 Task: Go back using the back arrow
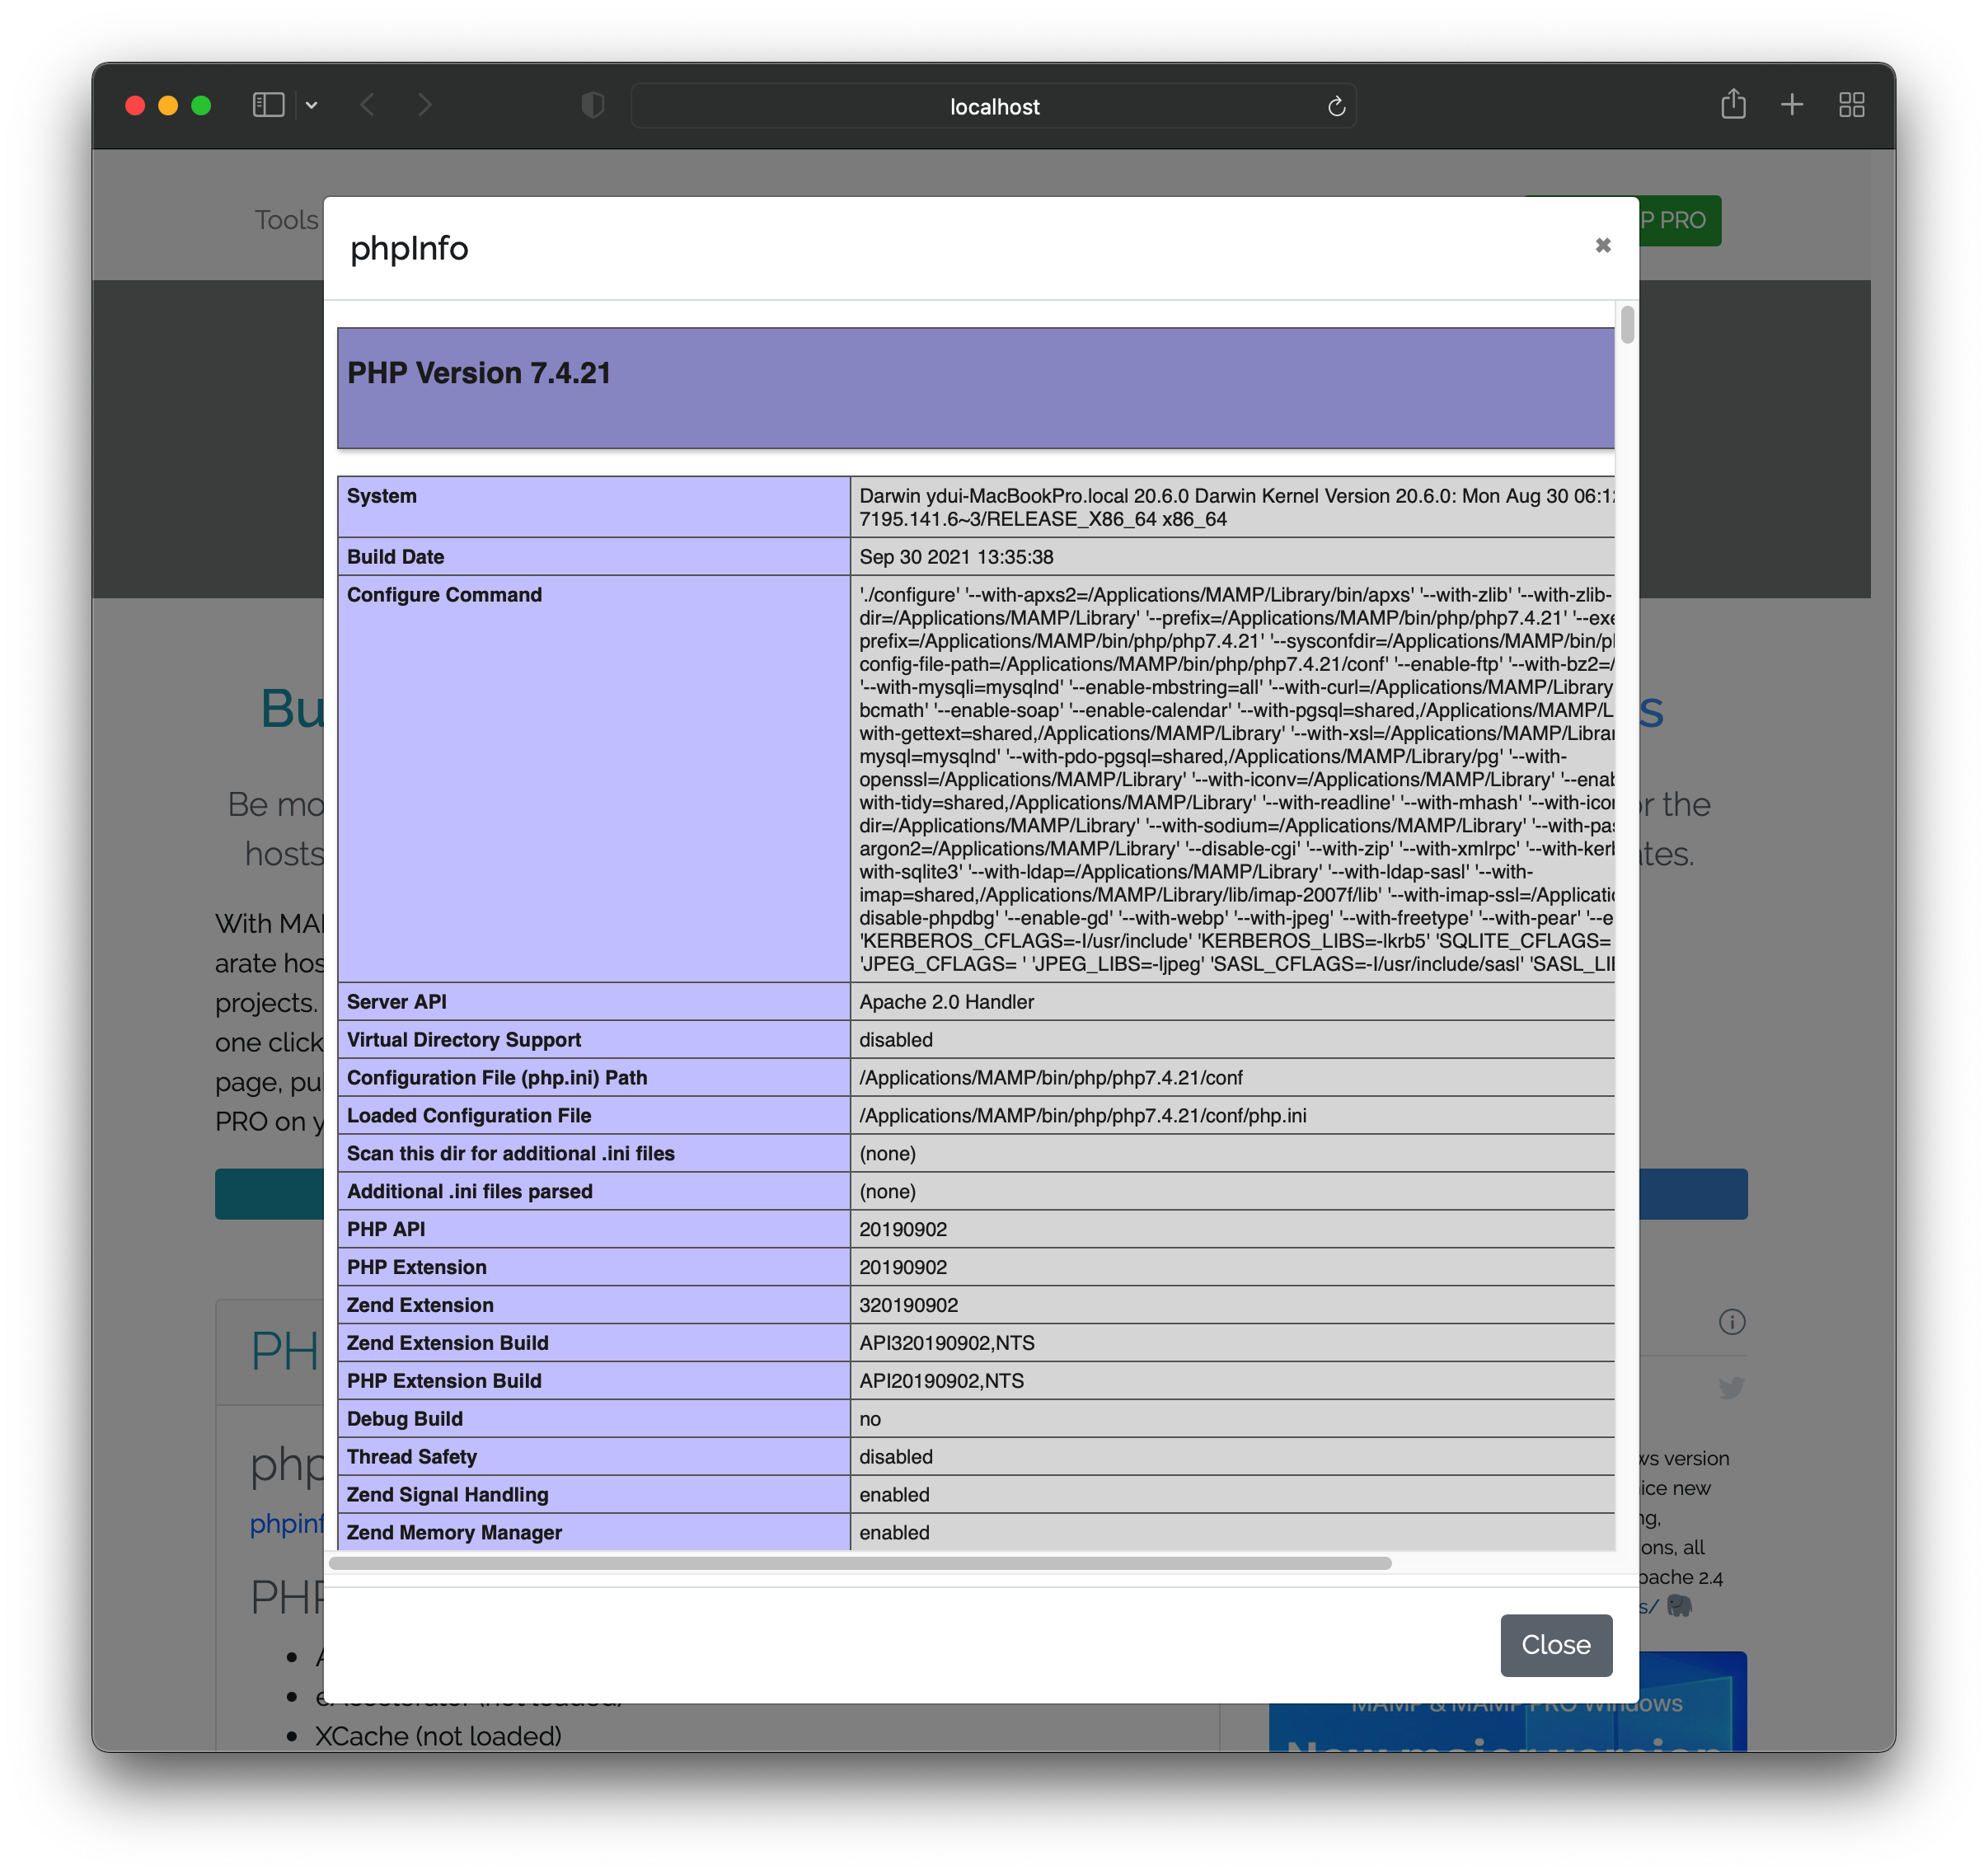coord(368,105)
